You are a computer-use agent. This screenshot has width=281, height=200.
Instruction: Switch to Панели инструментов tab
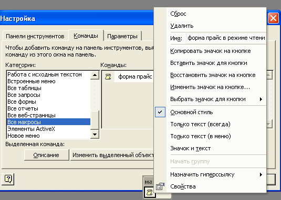tap(35, 36)
